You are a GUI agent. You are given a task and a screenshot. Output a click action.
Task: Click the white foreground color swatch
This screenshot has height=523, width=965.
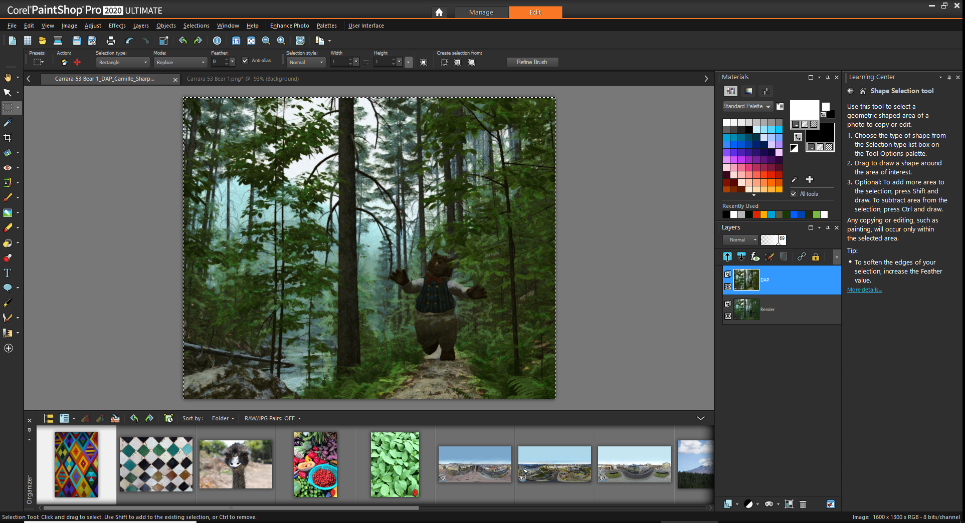click(x=804, y=110)
